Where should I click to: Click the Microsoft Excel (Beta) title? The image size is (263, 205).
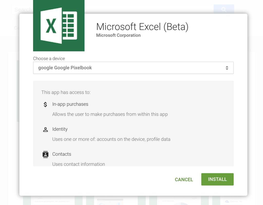(x=142, y=27)
